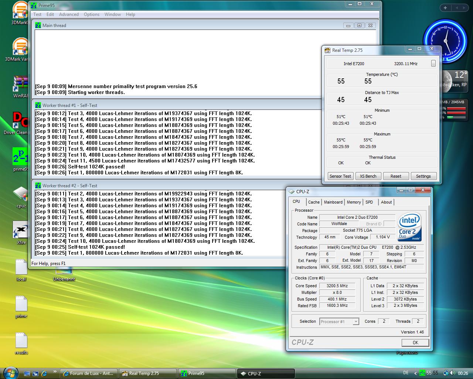473x379 pixels.
Task: Click Show Desktop in Quick Launch
Action: click(27, 373)
